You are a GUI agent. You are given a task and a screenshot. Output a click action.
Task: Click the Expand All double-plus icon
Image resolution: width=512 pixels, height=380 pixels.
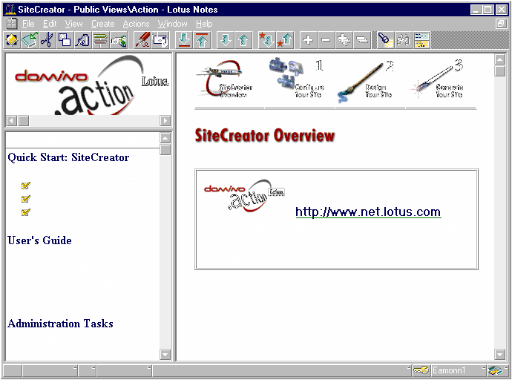coord(344,40)
